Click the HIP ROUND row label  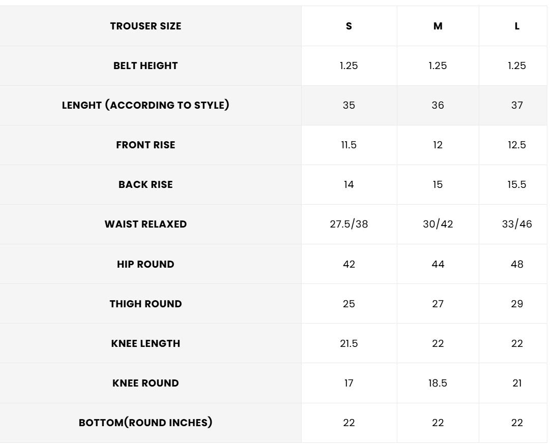tap(145, 264)
